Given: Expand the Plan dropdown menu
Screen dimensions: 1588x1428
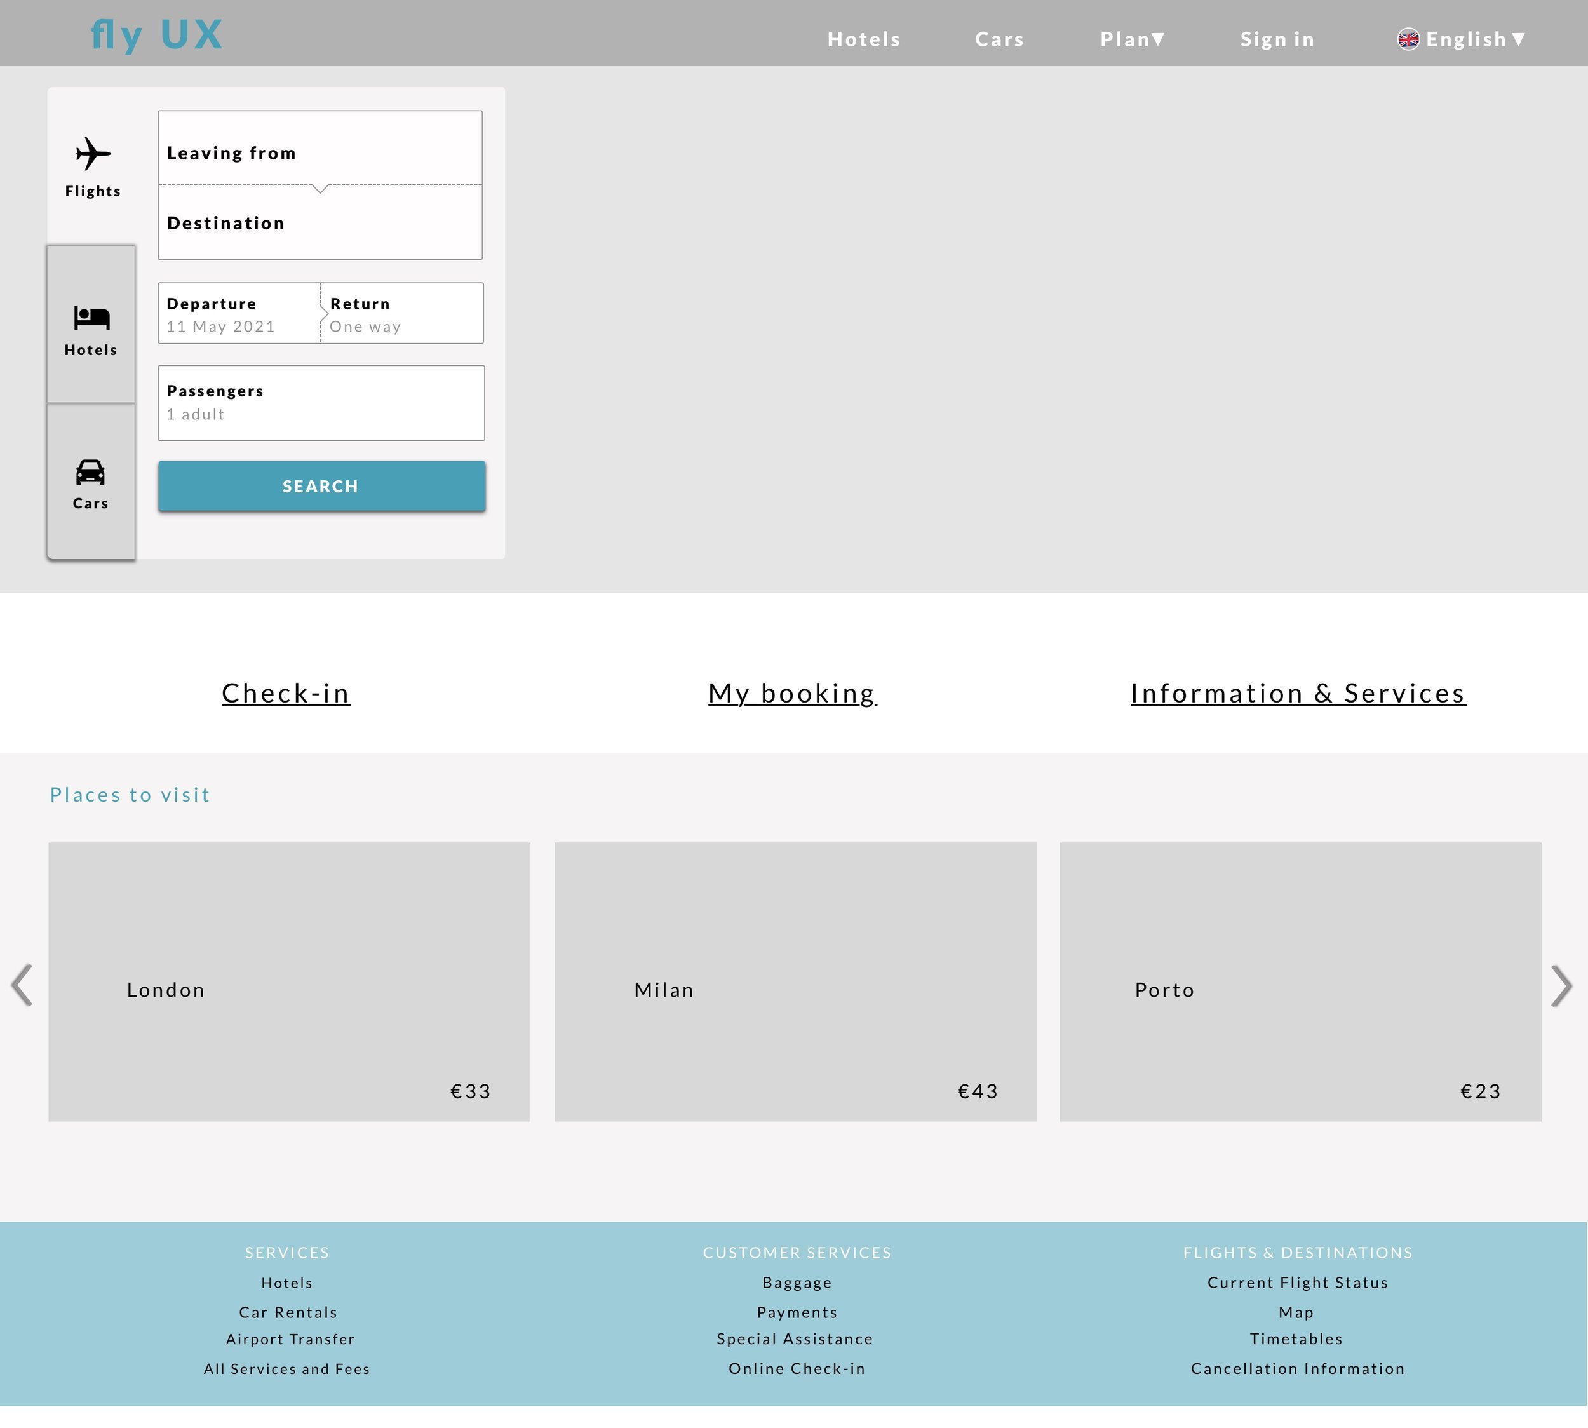Looking at the screenshot, I should (1132, 39).
